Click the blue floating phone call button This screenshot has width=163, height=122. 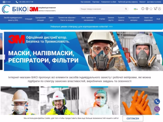[x=157, y=101]
